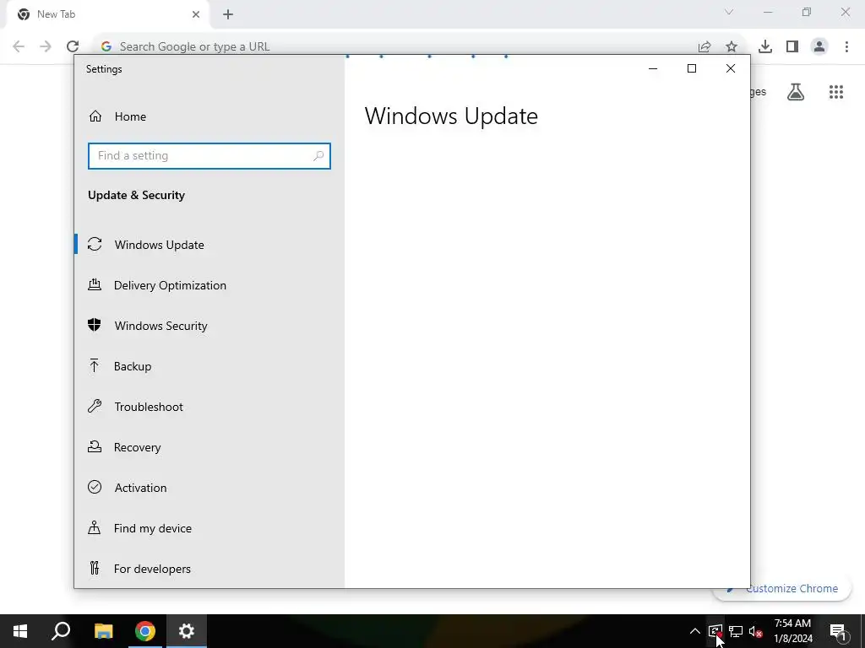Minimize the Settings window
The width and height of the screenshot is (865, 648).
tap(653, 68)
